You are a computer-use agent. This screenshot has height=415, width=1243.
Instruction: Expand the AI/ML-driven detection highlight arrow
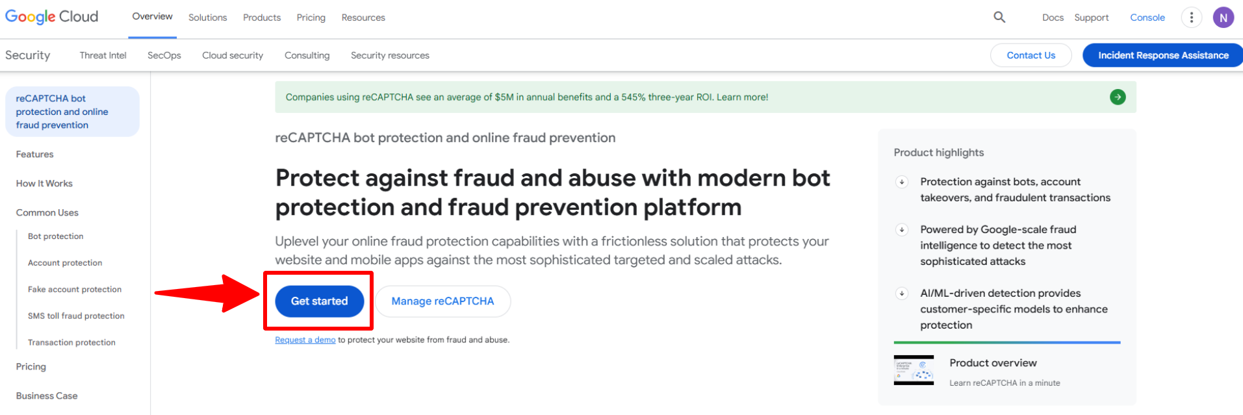pos(902,294)
